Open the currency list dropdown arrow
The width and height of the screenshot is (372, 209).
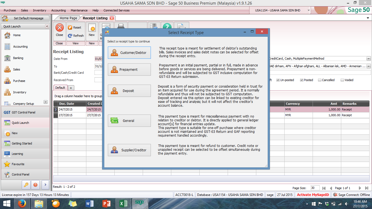(368, 66)
